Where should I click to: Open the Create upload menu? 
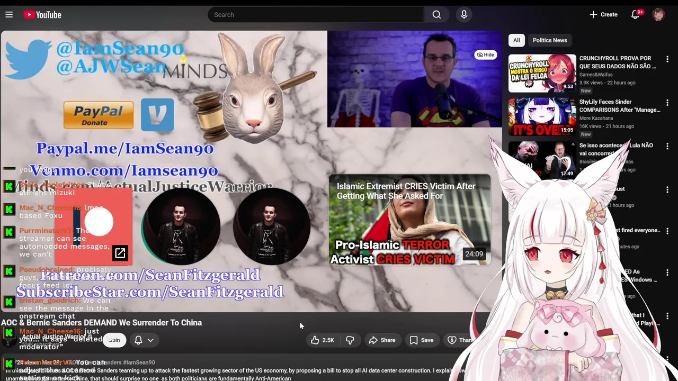pyautogui.click(x=603, y=15)
